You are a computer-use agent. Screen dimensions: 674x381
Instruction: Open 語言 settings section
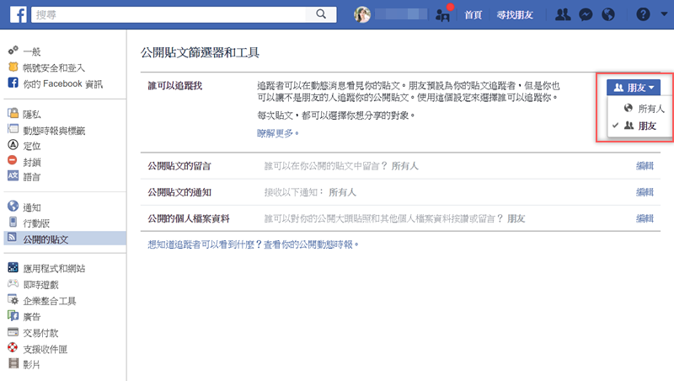click(32, 177)
